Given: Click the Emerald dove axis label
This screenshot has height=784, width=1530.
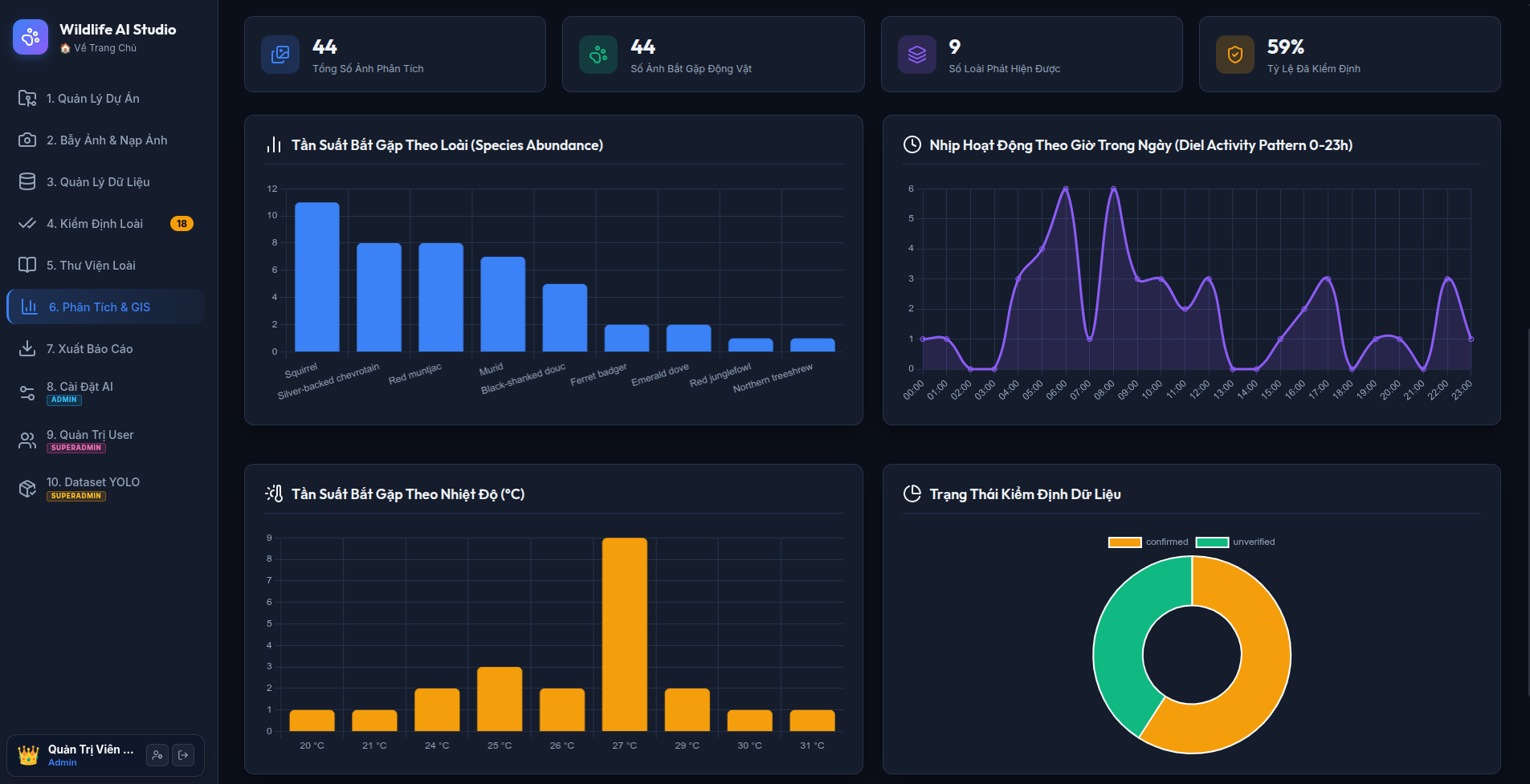Looking at the screenshot, I should pyautogui.click(x=660, y=374).
